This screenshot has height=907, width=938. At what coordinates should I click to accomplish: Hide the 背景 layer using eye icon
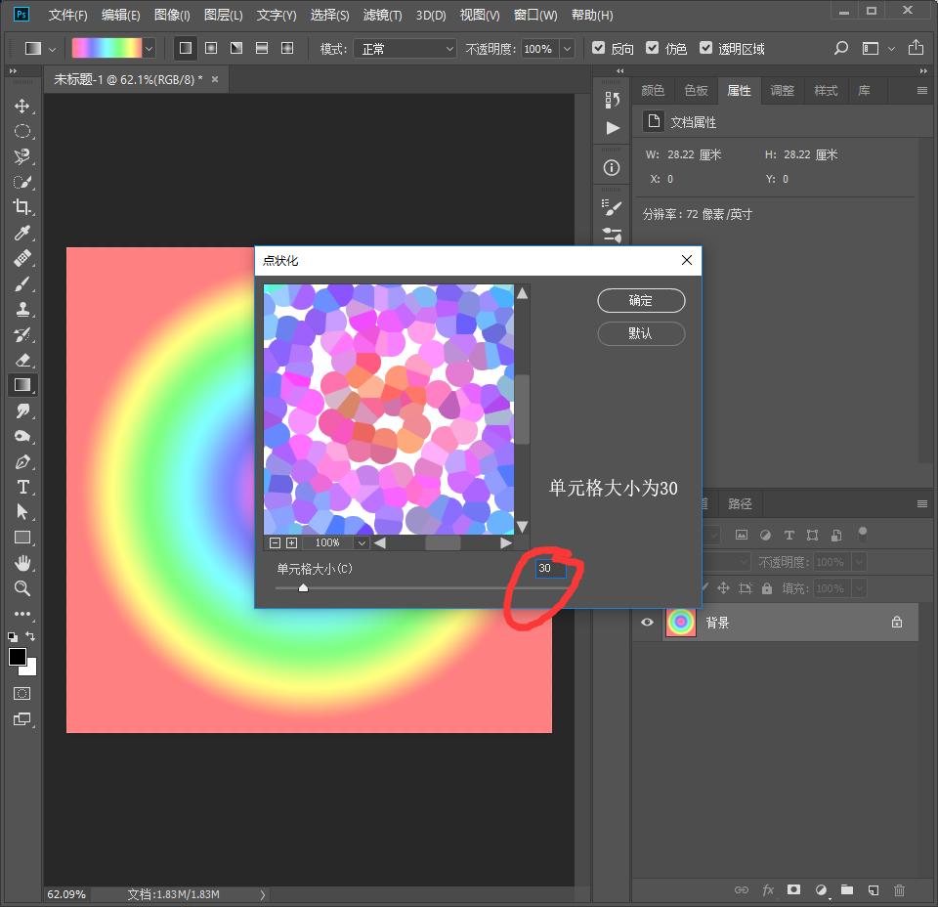pos(647,623)
